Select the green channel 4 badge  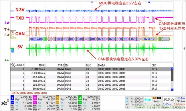coord(80,98)
